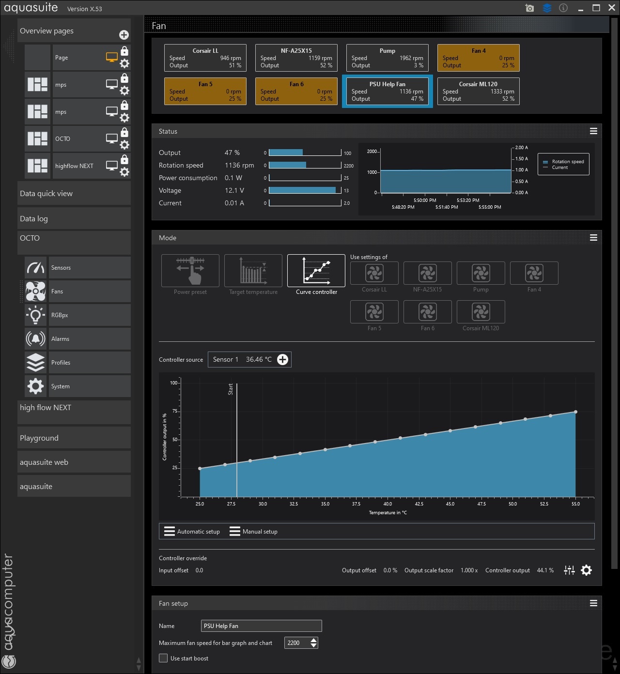The height and width of the screenshot is (674, 620).
Task: Use settings of Corsair ML120 fan icon
Action: [x=481, y=312]
